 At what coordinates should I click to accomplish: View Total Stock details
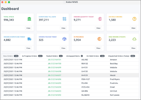pyautogui.click(x=28, y=28)
